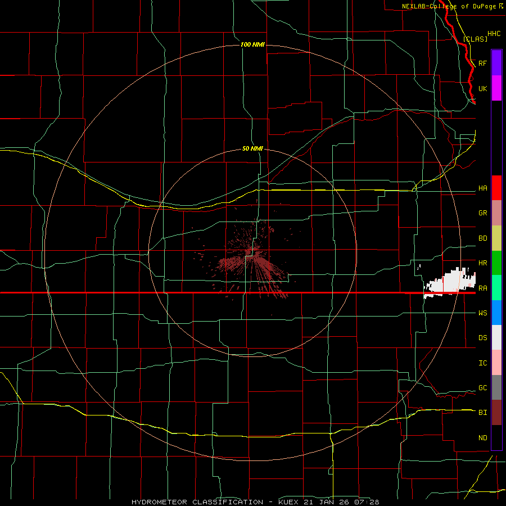This screenshot has height=506, width=506.
Task: Click the 'KUEX' station identifier
Action: (x=289, y=502)
